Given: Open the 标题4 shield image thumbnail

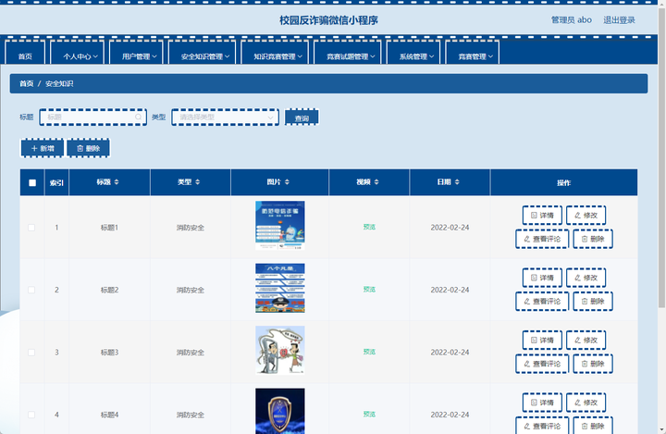Looking at the screenshot, I should click(x=280, y=411).
